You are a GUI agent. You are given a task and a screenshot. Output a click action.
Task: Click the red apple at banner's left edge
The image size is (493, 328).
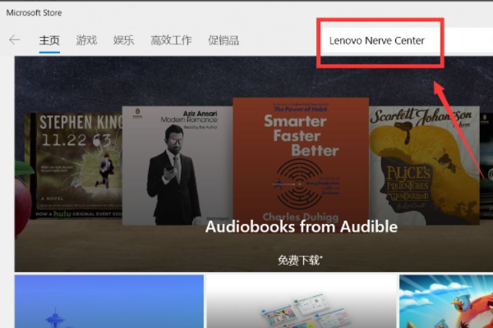click(21, 203)
